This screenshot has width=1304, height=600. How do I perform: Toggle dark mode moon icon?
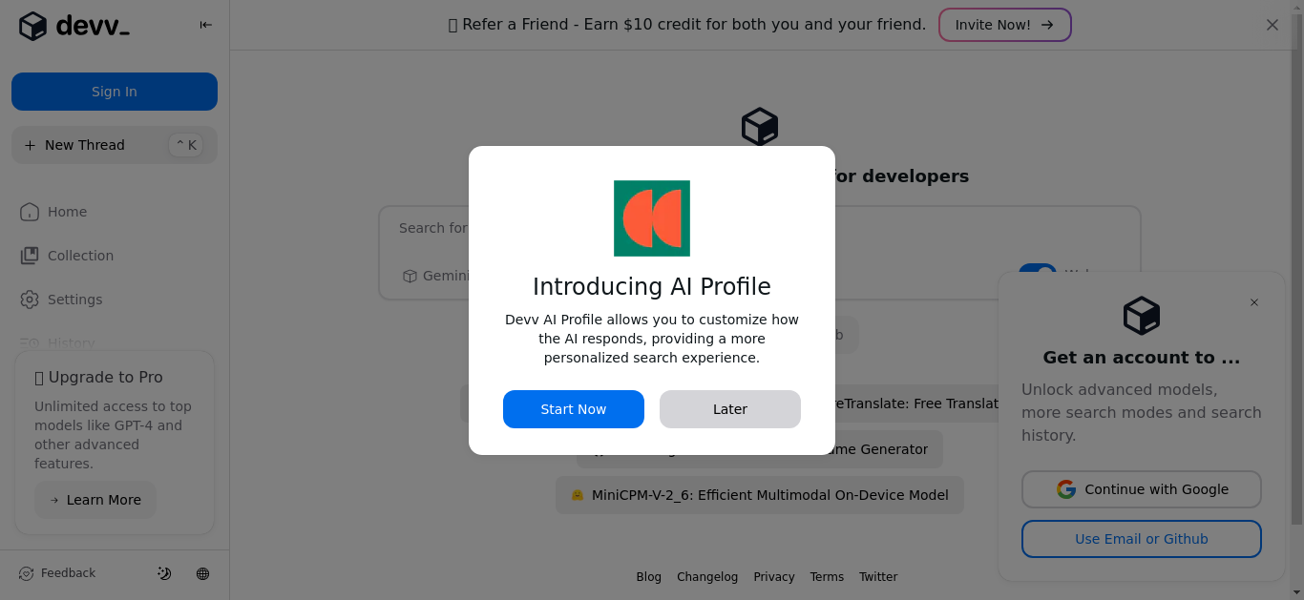point(164,573)
